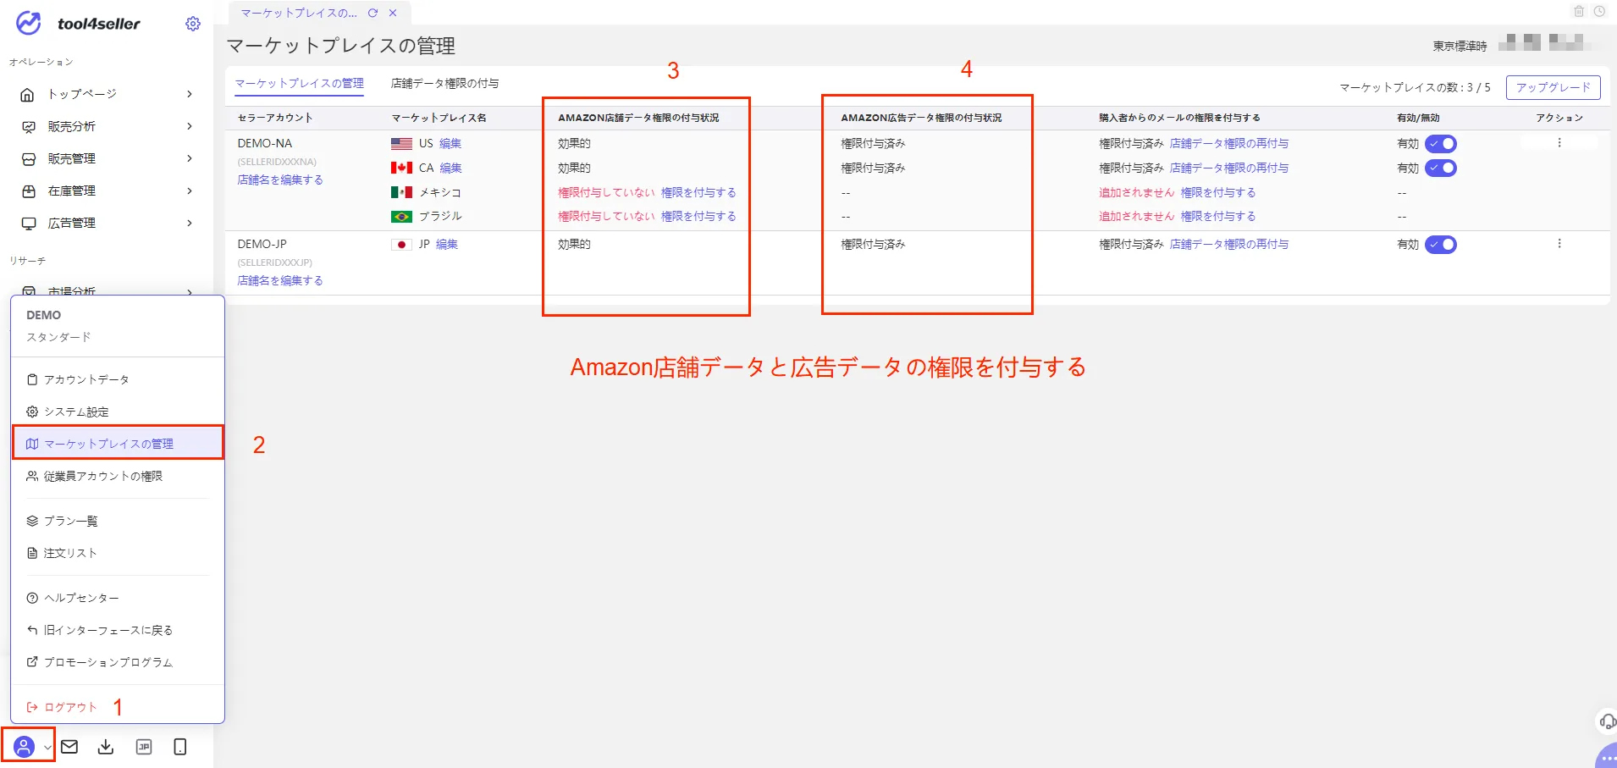Open the chat bubble in the corner

1607,757
